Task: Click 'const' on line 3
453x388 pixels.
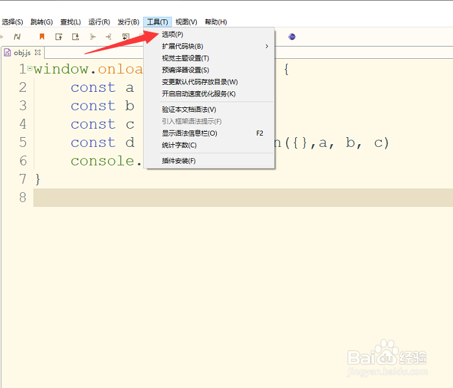Action: point(93,105)
